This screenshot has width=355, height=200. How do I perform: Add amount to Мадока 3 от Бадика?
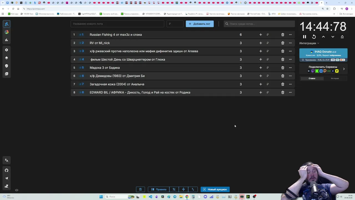point(260,68)
